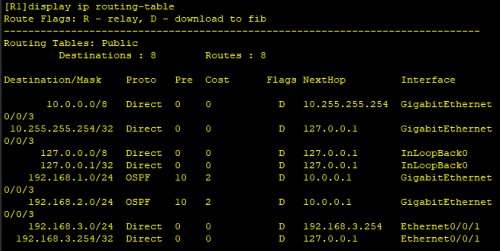Viewport: 500px width, 251px height.
Task: Click the 192.168.3.254/32 destination entry
Action: [64, 239]
